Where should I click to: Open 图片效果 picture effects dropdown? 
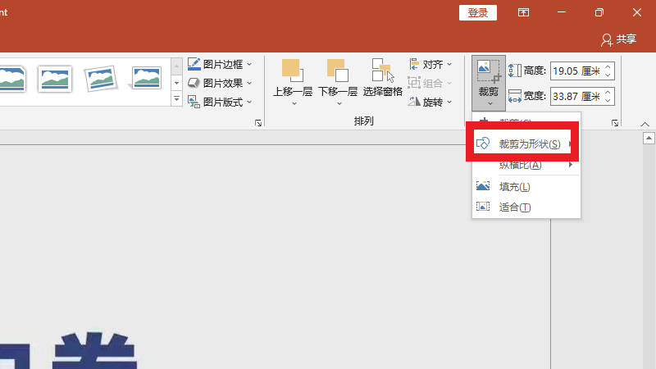[x=221, y=83]
